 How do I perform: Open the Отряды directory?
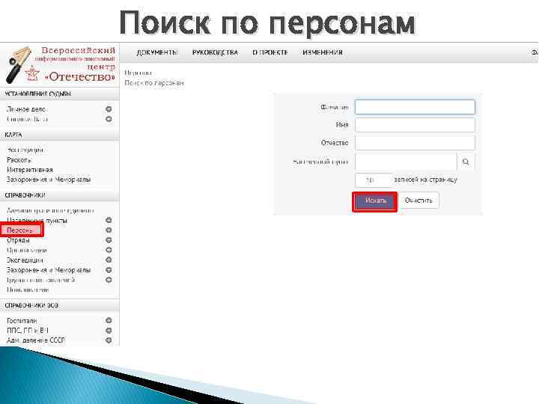pos(18,240)
